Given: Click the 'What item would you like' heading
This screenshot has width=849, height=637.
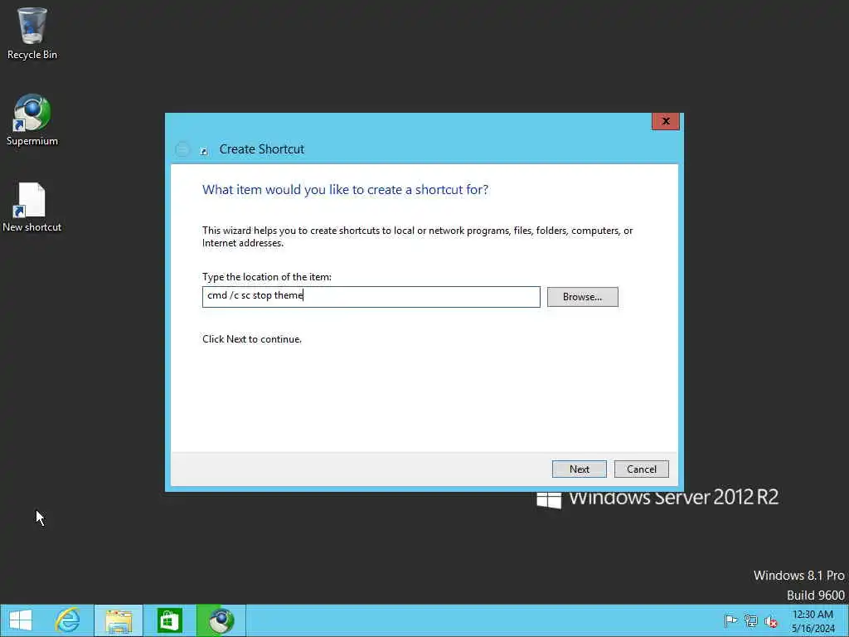Looking at the screenshot, I should point(345,190).
